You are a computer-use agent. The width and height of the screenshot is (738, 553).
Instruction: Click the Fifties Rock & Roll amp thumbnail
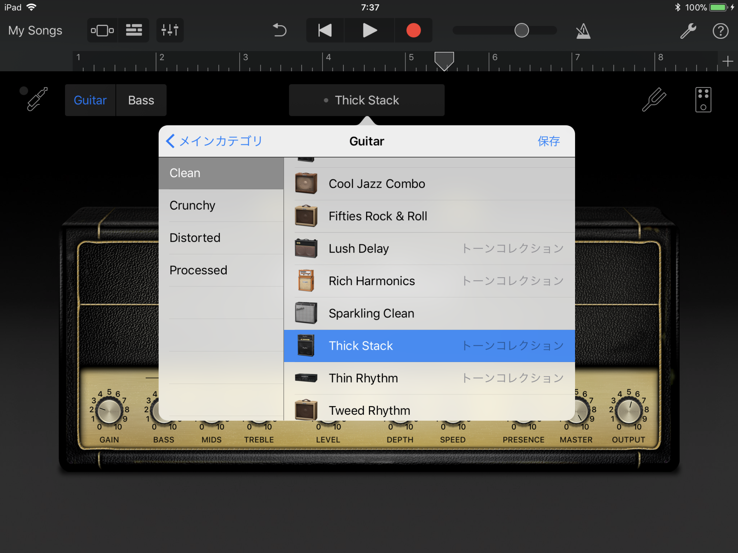coord(306,216)
